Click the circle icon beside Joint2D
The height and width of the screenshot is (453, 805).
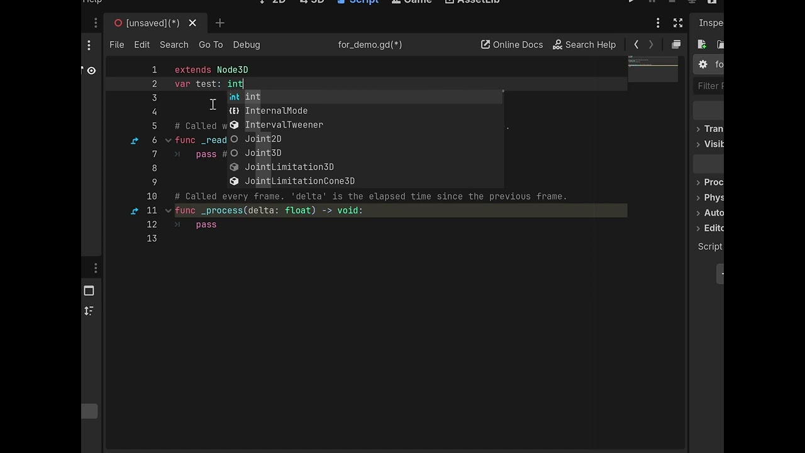click(234, 139)
